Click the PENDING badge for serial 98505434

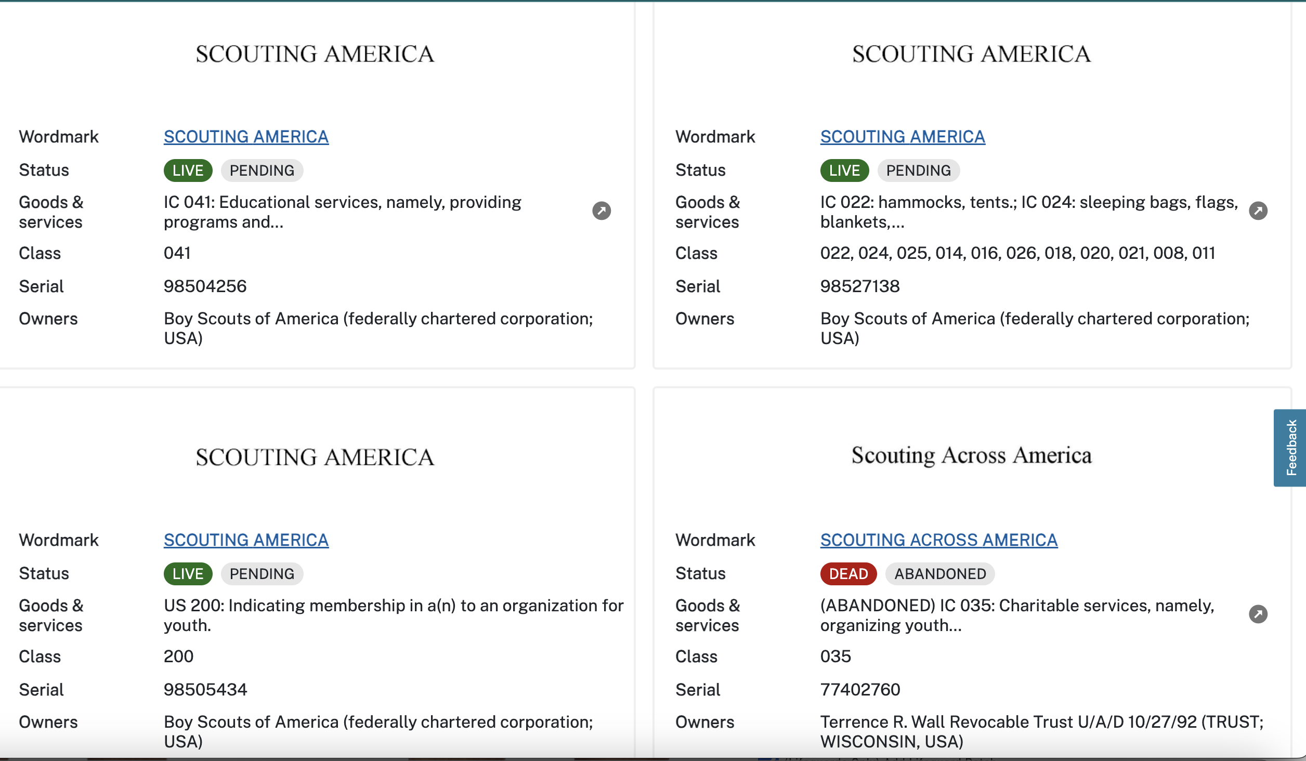pyautogui.click(x=262, y=574)
